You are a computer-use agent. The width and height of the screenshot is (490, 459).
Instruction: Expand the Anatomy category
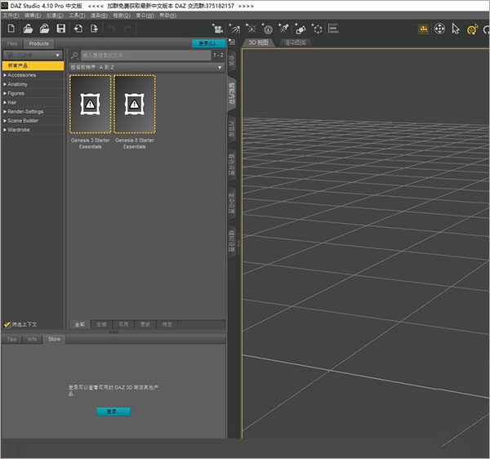coord(5,84)
